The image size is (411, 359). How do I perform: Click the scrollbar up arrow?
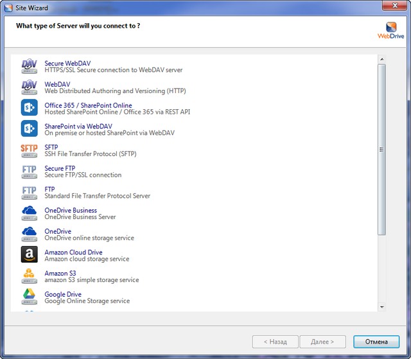click(x=381, y=60)
